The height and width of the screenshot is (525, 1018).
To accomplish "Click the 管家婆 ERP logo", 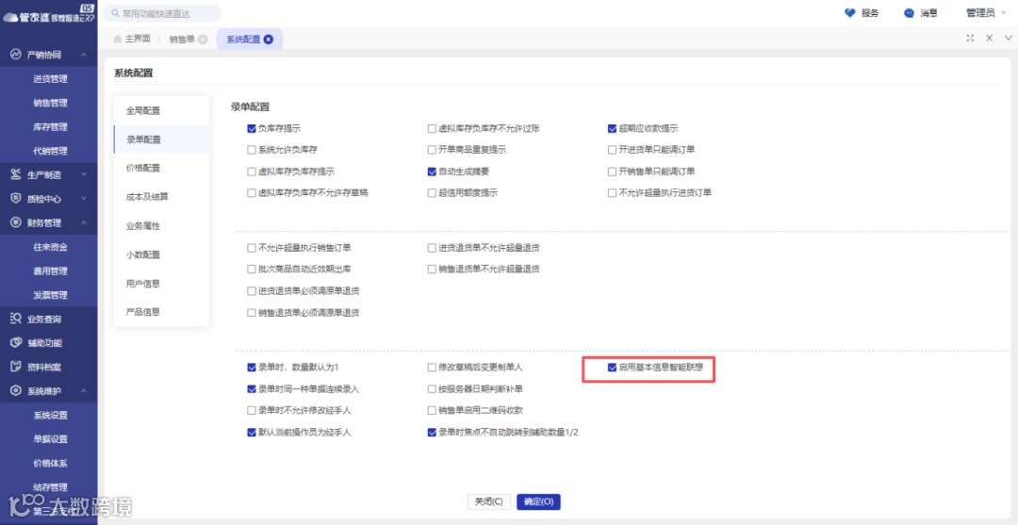I will click(x=49, y=15).
